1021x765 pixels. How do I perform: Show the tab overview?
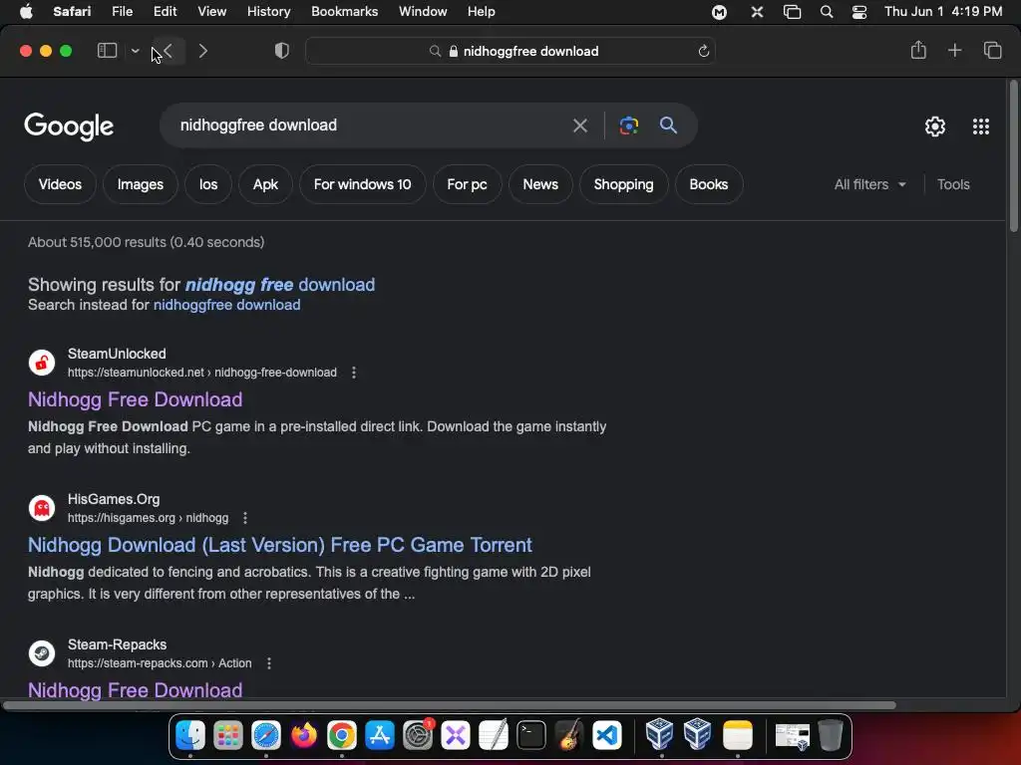(992, 50)
